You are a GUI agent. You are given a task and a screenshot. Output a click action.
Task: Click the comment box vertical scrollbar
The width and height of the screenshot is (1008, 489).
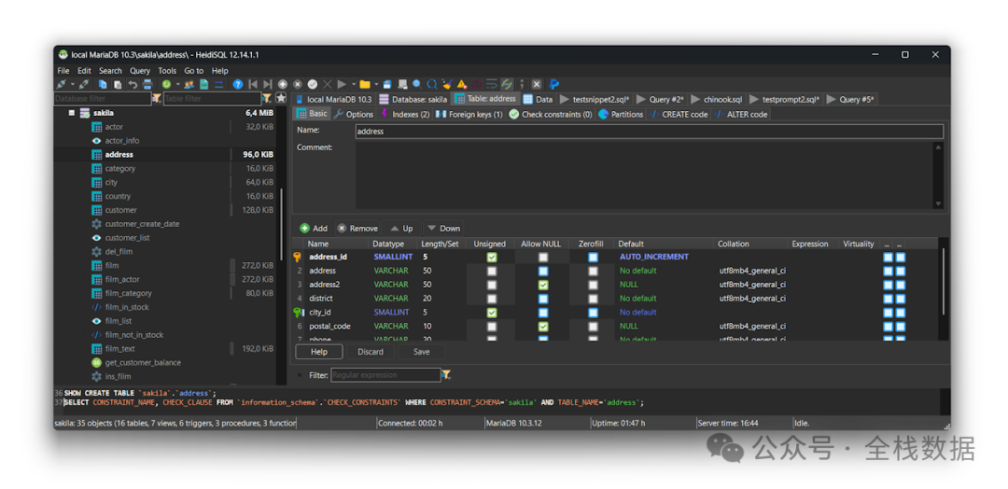click(x=938, y=175)
